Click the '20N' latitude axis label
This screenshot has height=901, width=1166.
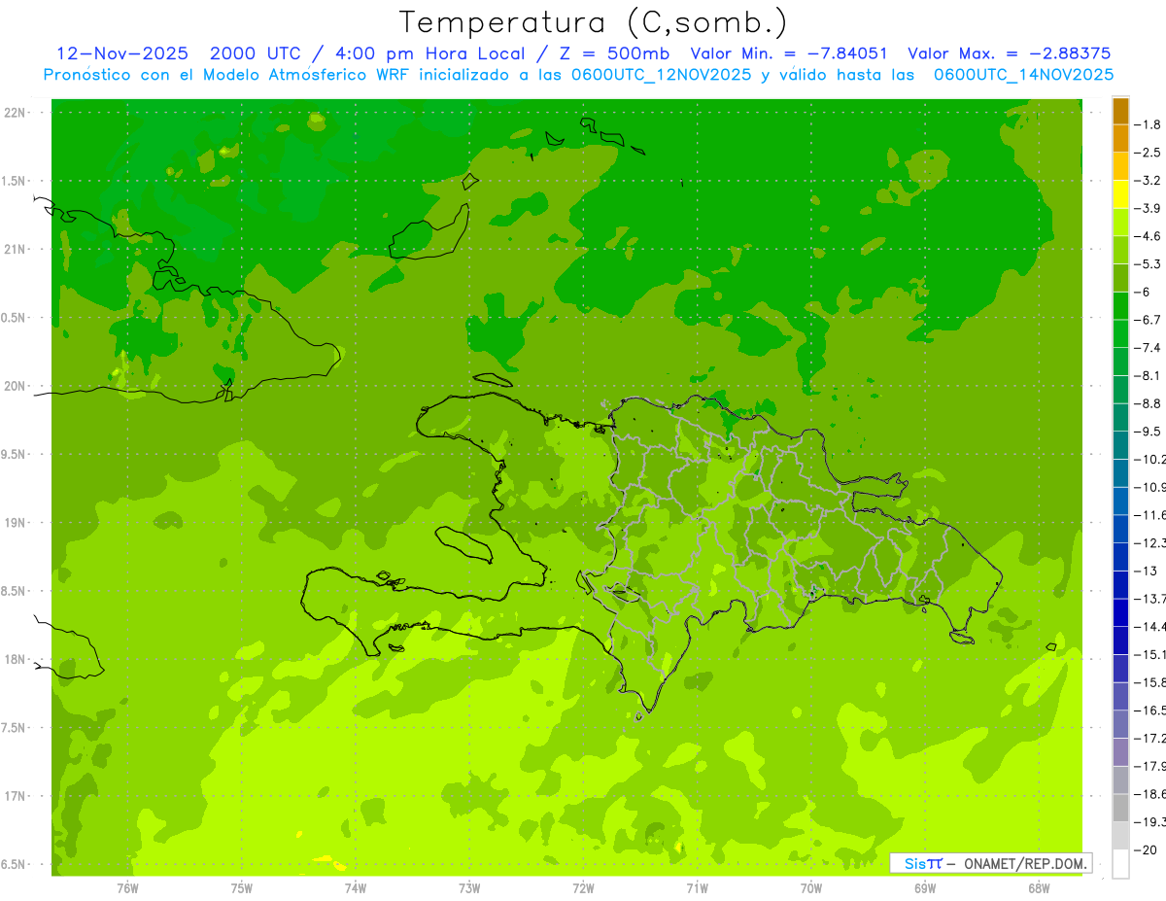coord(16,386)
